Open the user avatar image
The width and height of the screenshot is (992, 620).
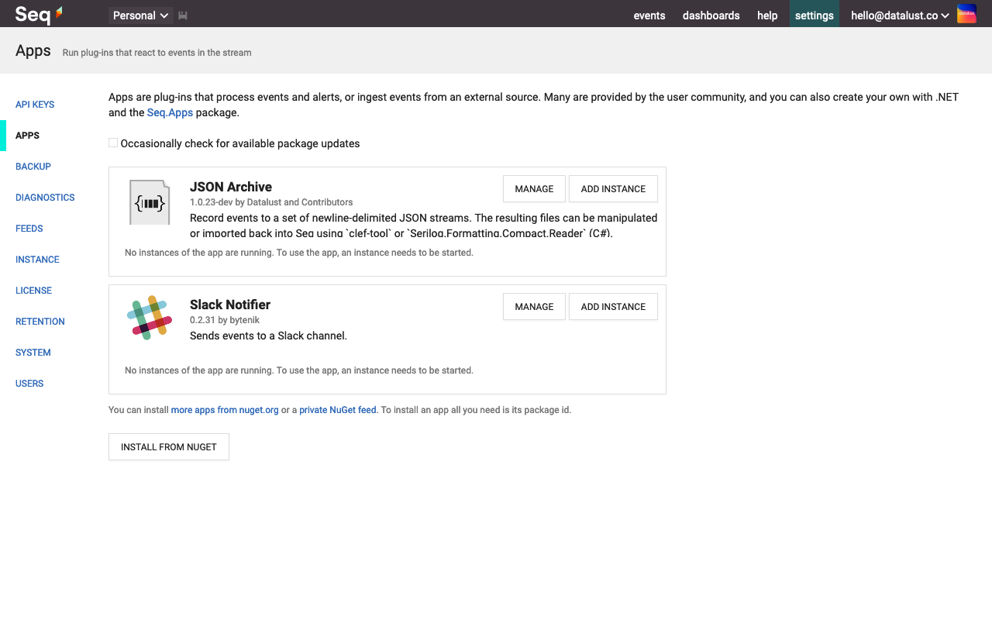click(966, 14)
